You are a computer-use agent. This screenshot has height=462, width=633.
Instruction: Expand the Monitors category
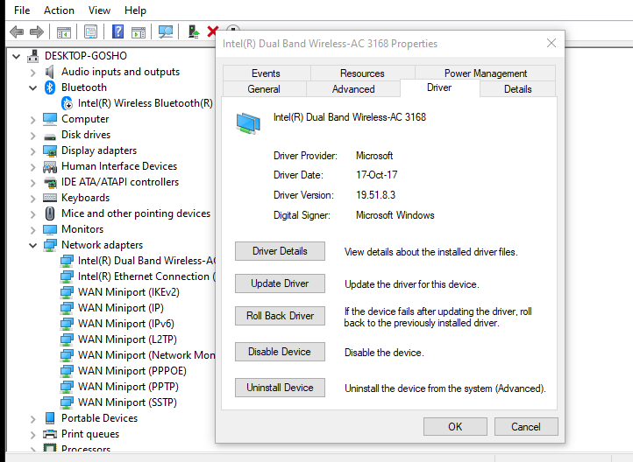pos(33,229)
